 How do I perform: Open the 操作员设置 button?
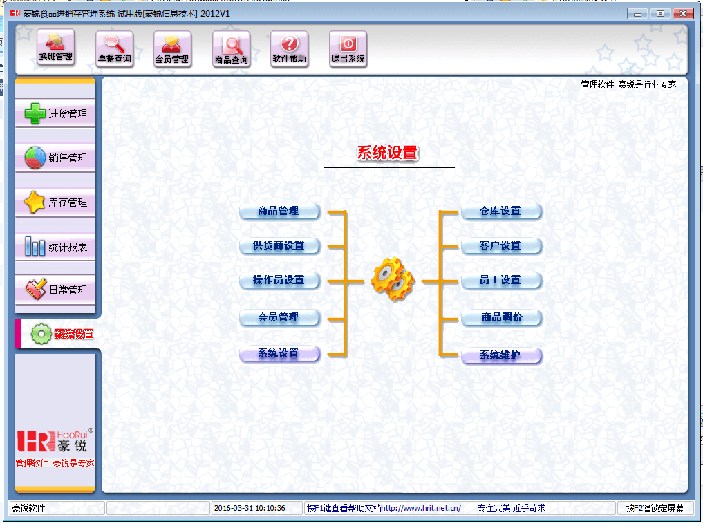279,281
